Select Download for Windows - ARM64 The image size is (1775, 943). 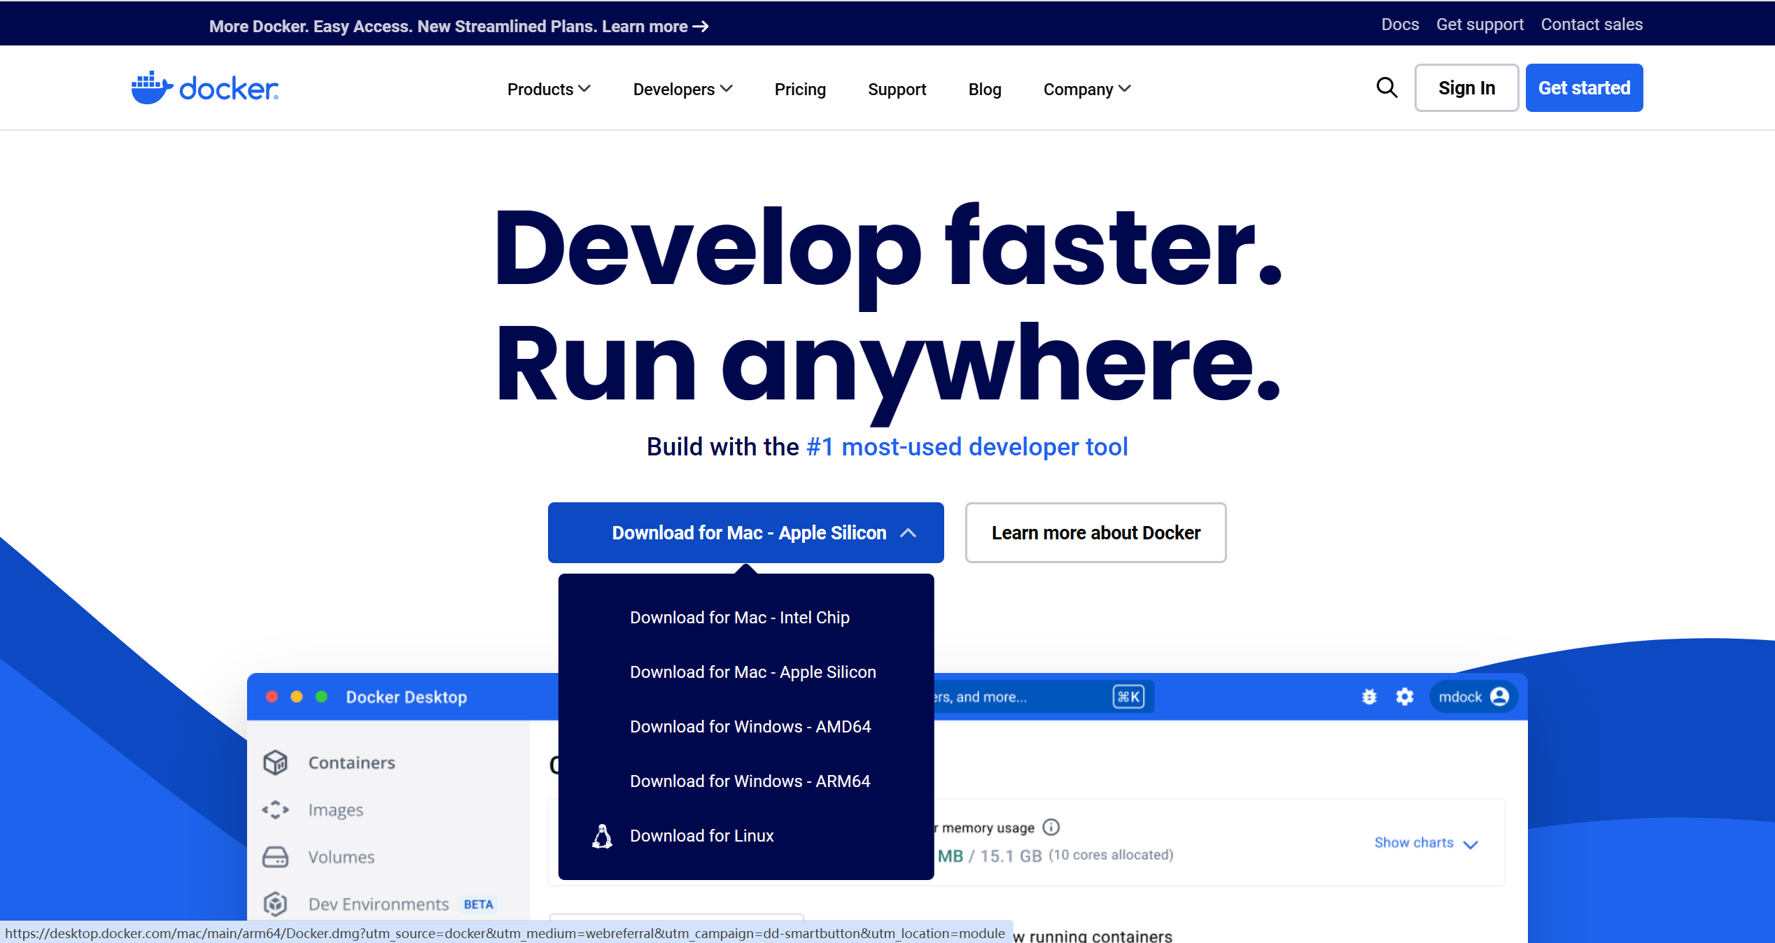click(x=750, y=781)
